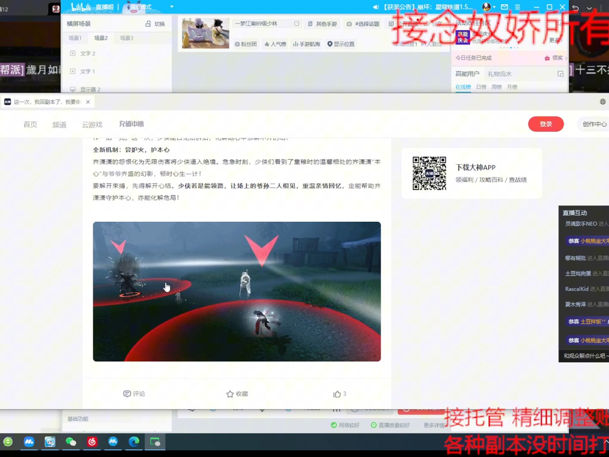This screenshot has height=457, width=609.
Task: Open 创作中心 button
Action: [x=594, y=124]
